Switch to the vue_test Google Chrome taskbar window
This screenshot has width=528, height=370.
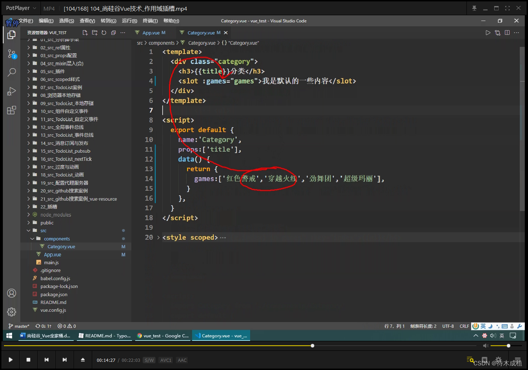click(163, 336)
